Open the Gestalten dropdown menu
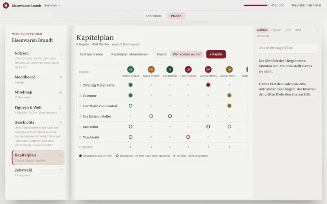The height and width of the screenshot is (204, 327). coord(52,5)
